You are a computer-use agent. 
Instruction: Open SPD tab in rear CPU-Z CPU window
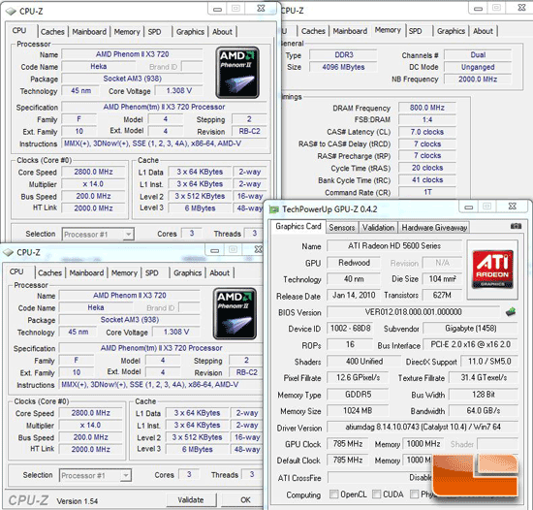(x=155, y=32)
